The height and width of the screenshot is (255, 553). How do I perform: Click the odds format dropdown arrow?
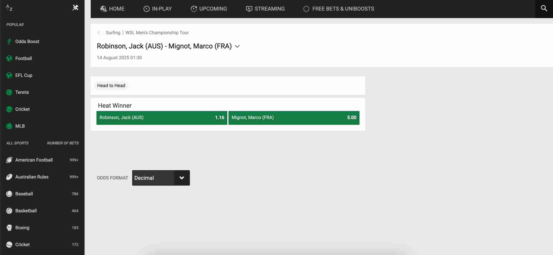182,178
